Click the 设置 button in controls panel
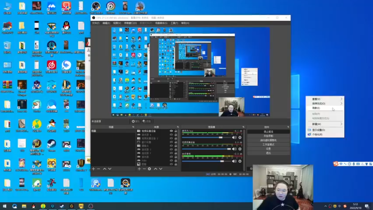373x210 pixels. pyautogui.click(x=269, y=149)
